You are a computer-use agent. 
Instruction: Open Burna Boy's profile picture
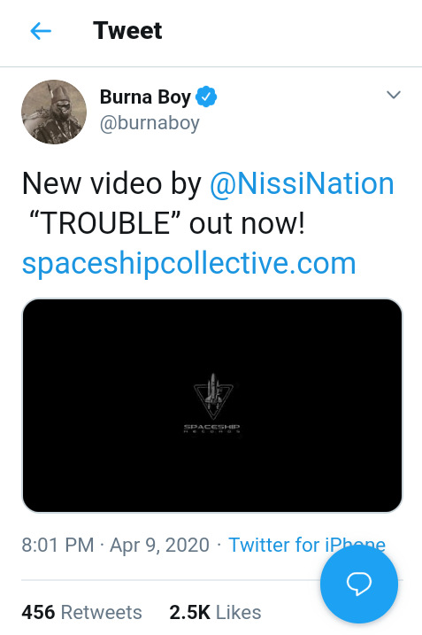coord(54,112)
